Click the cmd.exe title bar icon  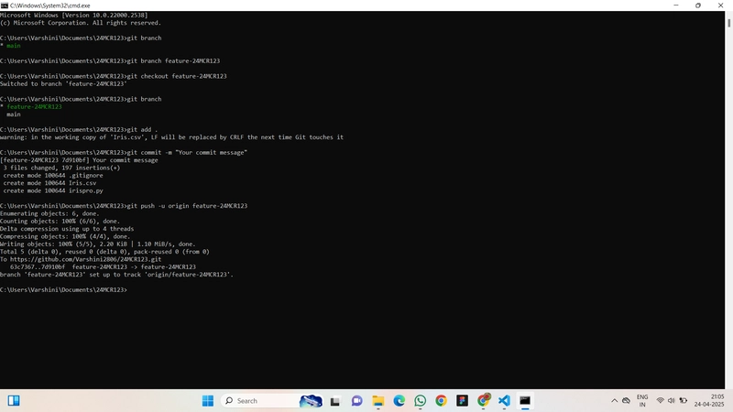(5, 5)
